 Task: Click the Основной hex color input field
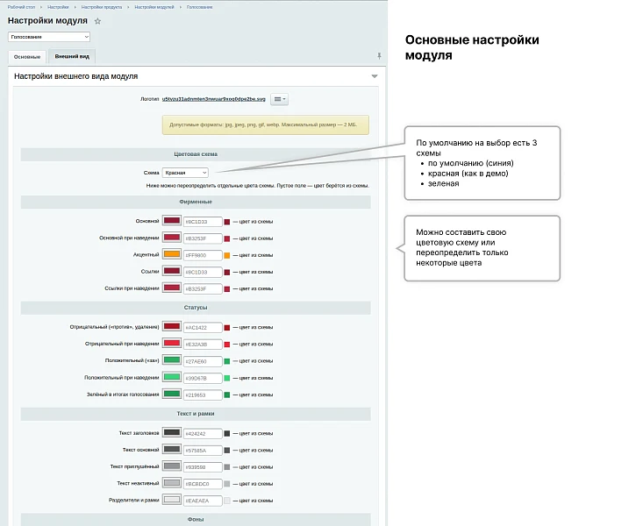[x=203, y=222]
